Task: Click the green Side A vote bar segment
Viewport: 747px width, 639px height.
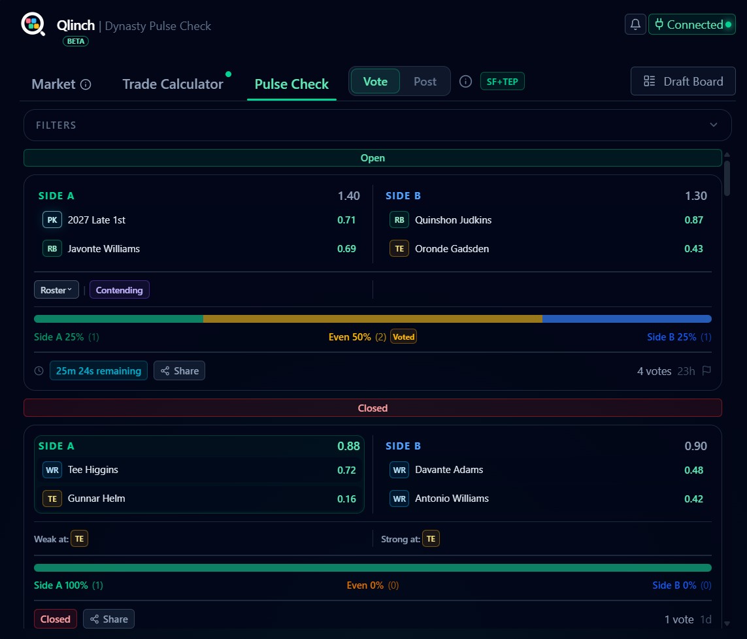Action: (119, 319)
